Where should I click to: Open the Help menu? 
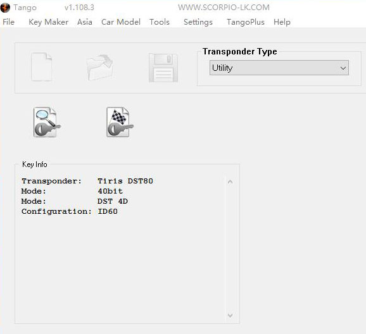pyautogui.click(x=282, y=22)
